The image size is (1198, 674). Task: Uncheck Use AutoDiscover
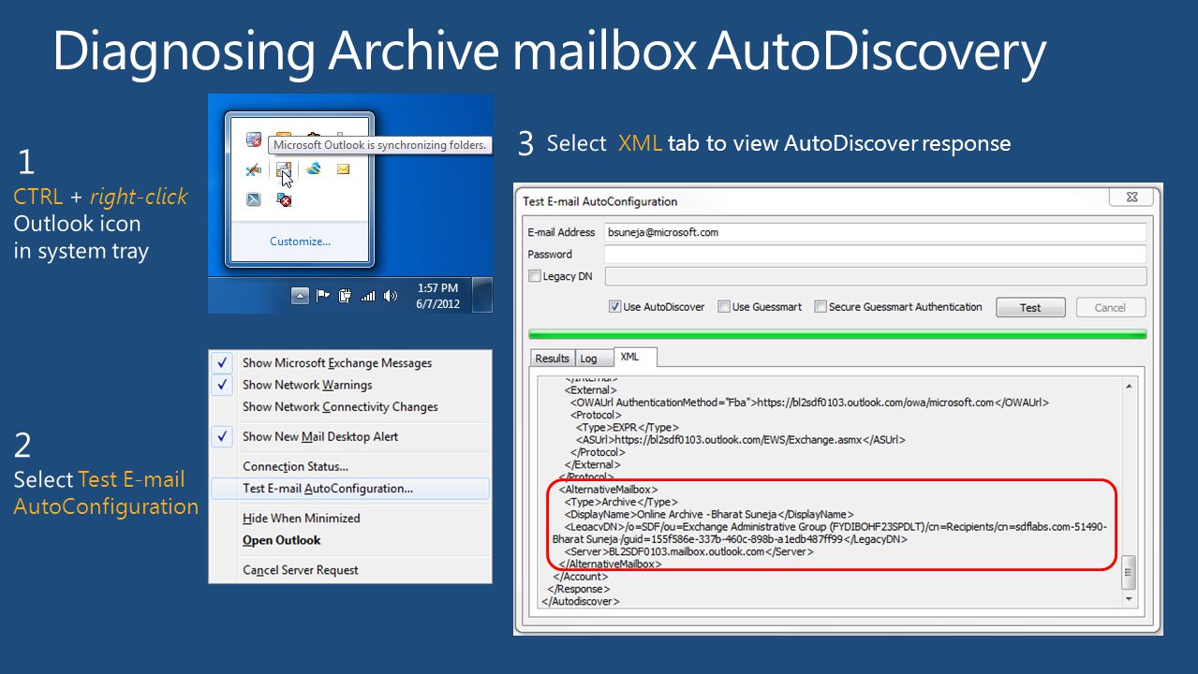pyautogui.click(x=614, y=306)
